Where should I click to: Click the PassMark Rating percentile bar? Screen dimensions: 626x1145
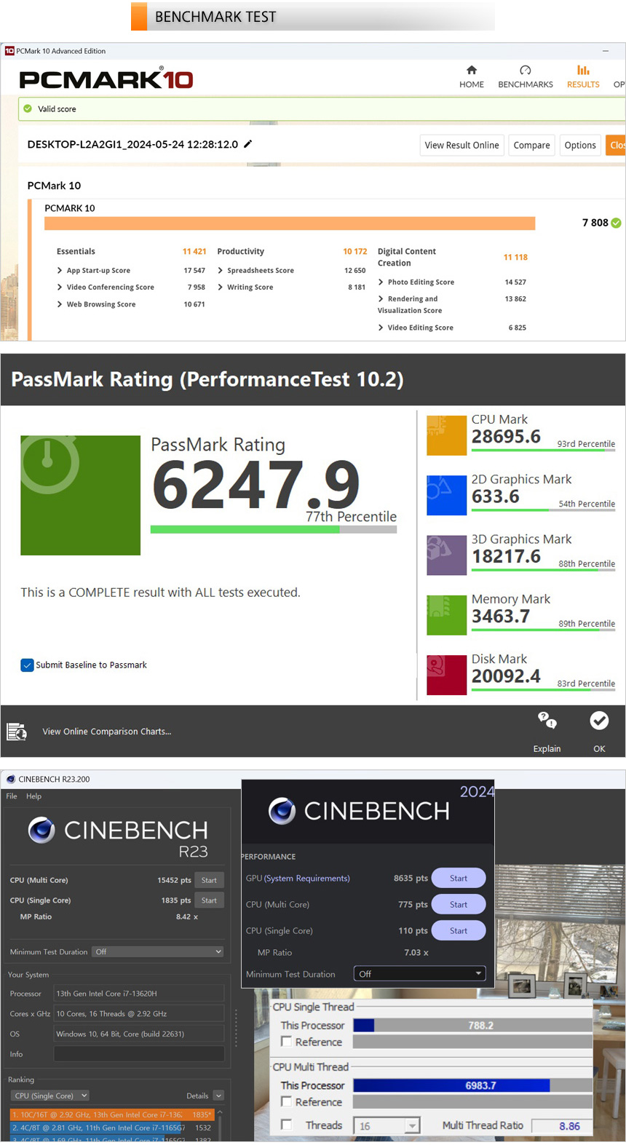click(274, 530)
